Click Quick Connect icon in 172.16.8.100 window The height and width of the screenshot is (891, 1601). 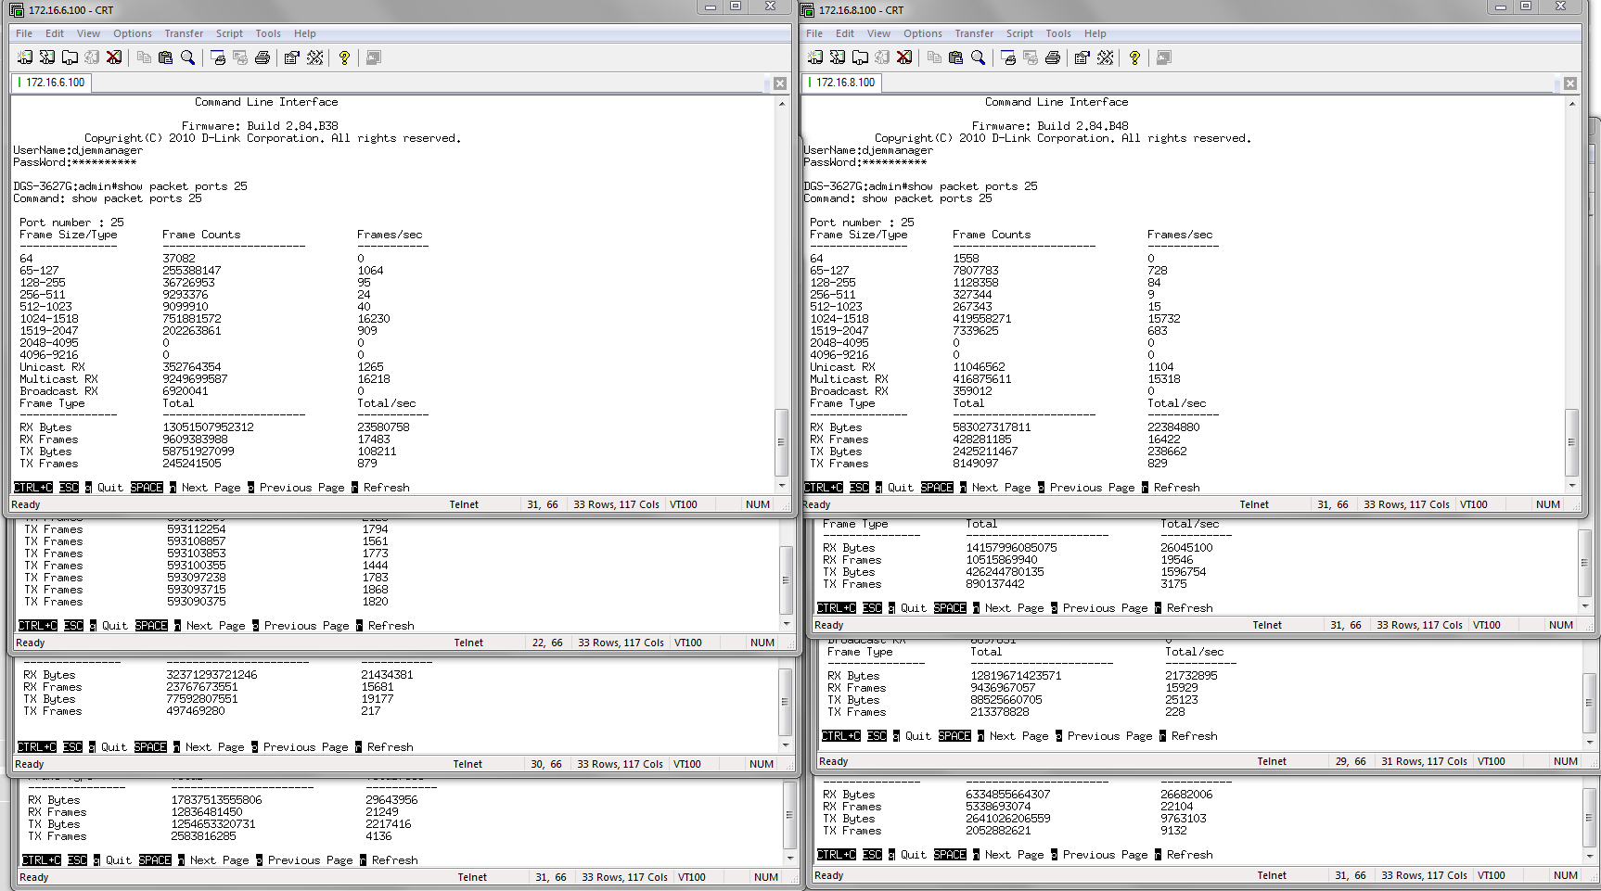(838, 57)
